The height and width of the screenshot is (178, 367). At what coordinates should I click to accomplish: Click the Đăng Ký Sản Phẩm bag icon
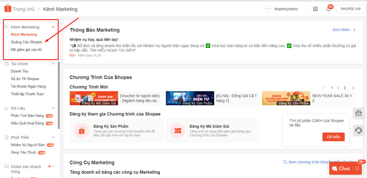81,131
